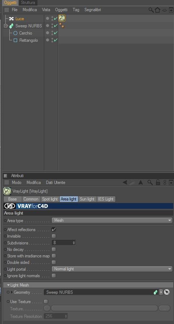Collapse the Sweep NURBS tree node
174x324 pixels.
click(x=6, y=26)
